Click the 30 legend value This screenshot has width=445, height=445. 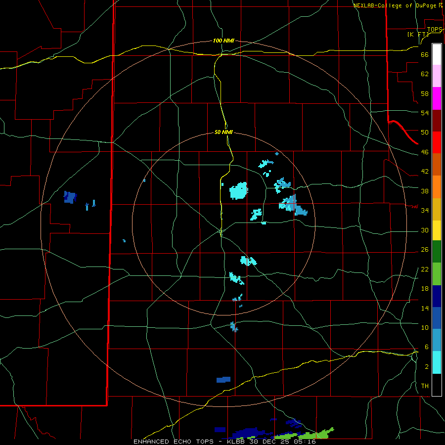click(425, 230)
